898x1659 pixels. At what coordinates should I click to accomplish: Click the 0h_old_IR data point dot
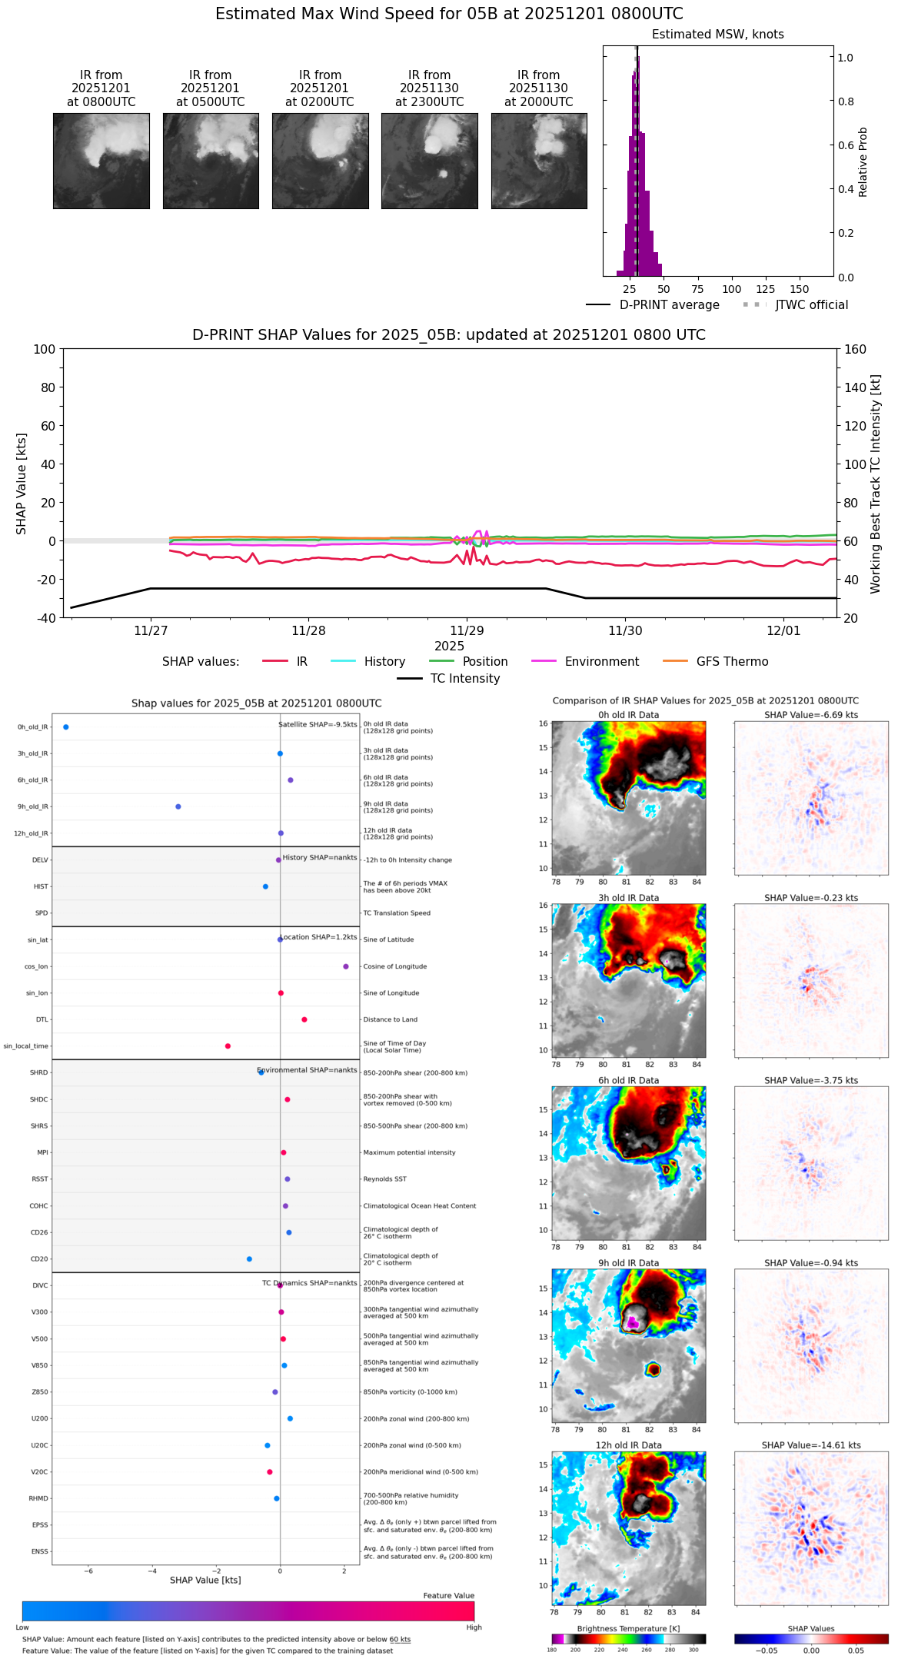point(65,726)
